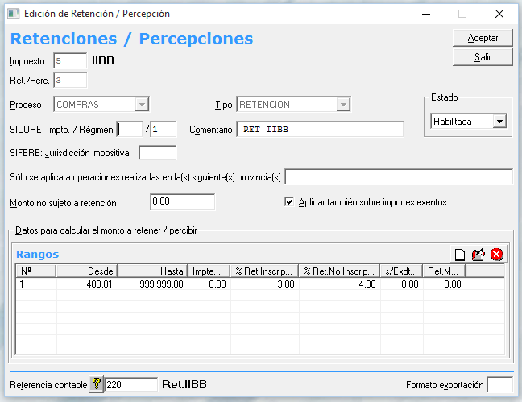Click the edit range icon
522x402 pixels.
(478, 255)
